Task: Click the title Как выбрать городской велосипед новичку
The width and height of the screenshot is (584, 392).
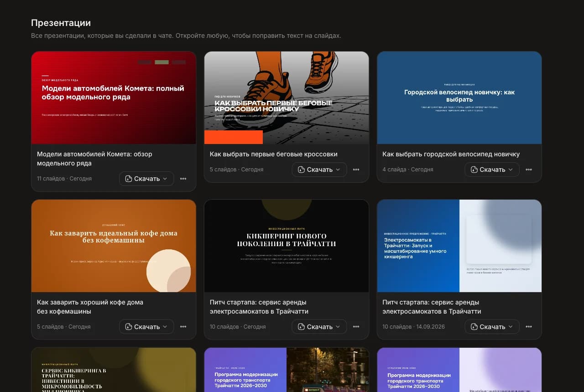Action: [x=451, y=154]
